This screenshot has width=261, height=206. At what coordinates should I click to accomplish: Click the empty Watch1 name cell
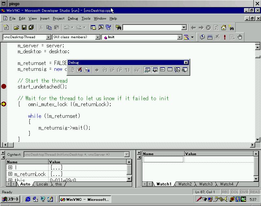point(163,159)
